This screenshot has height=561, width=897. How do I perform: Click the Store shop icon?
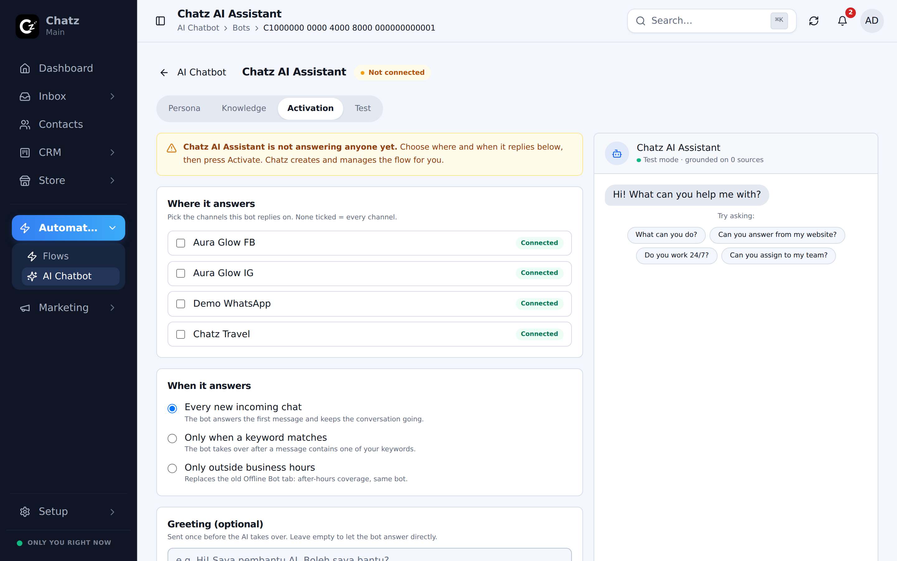(25, 181)
